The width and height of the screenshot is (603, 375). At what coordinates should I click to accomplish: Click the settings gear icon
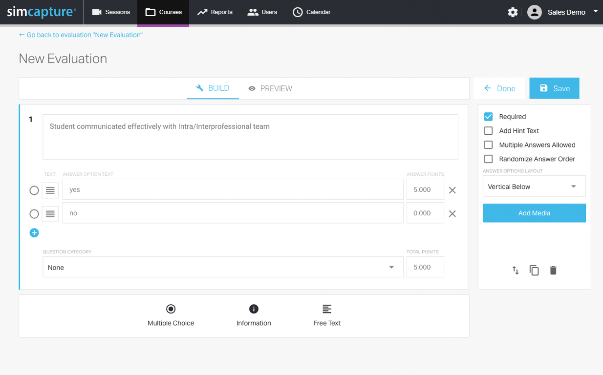513,12
